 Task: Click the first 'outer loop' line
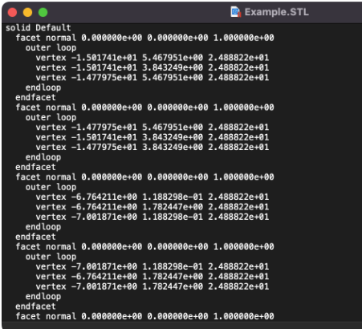point(51,47)
